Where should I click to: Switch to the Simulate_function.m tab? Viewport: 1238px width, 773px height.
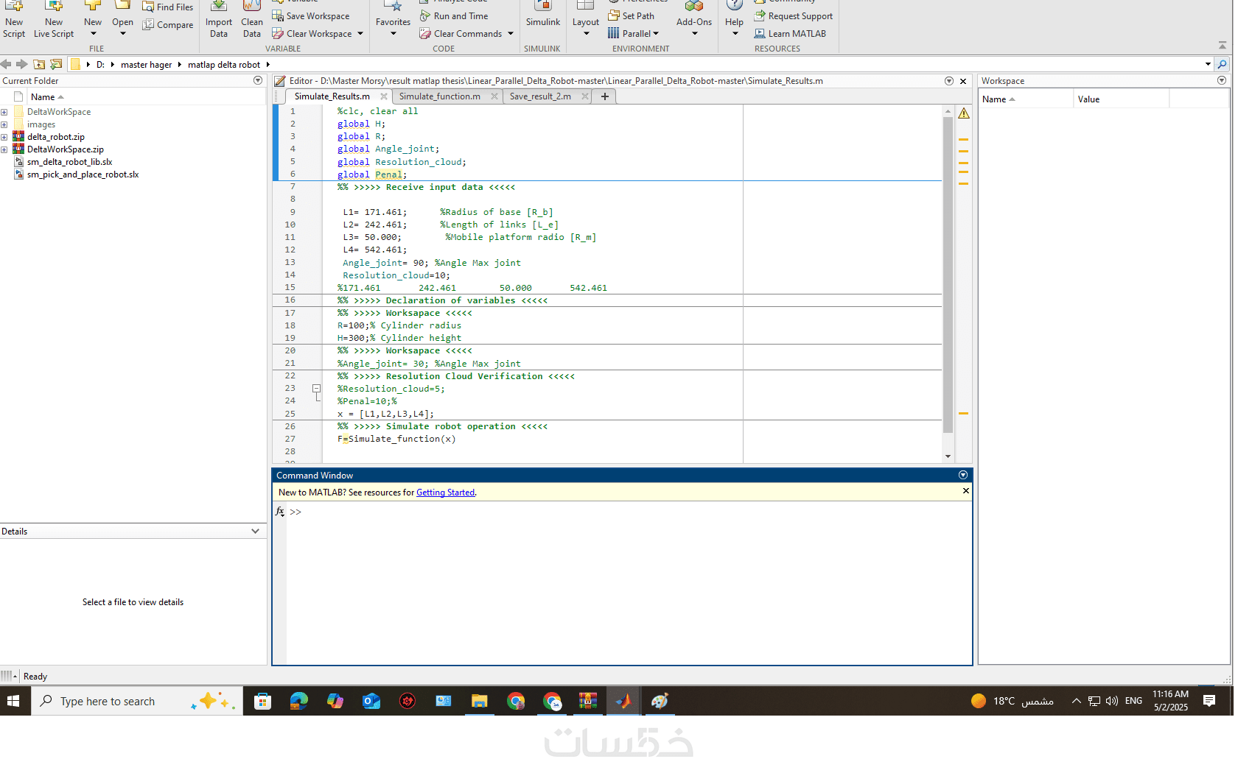point(439,96)
